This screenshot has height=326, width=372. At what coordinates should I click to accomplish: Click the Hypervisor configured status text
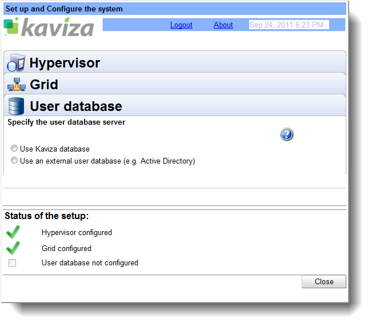(x=77, y=233)
